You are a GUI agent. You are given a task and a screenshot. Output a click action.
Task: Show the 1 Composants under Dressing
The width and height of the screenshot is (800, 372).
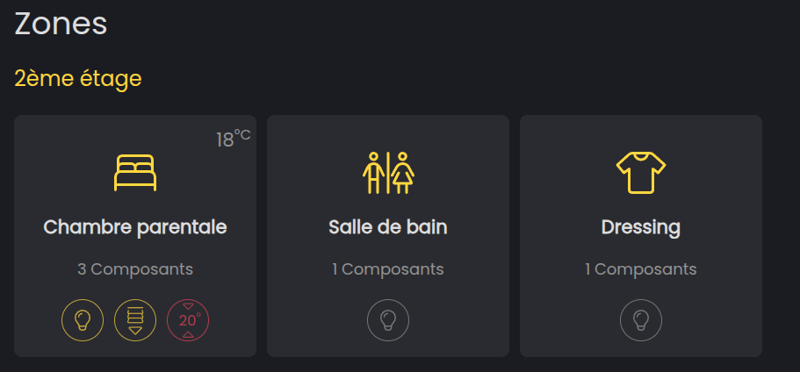click(x=641, y=269)
